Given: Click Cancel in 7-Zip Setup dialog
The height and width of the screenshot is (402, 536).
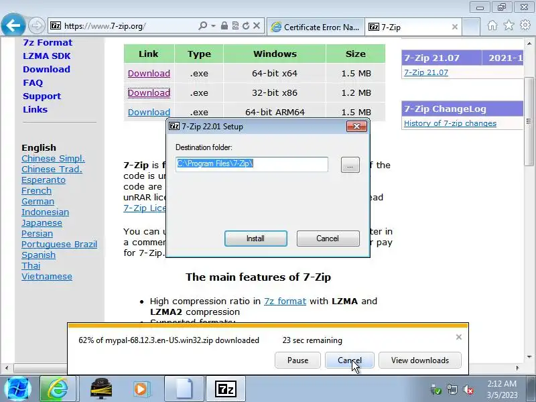Looking at the screenshot, I should [328, 239].
